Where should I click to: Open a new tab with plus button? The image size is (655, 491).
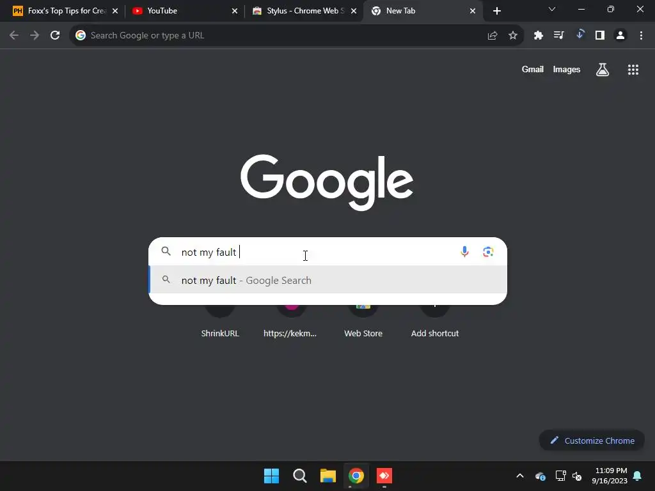tap(496, 11)
